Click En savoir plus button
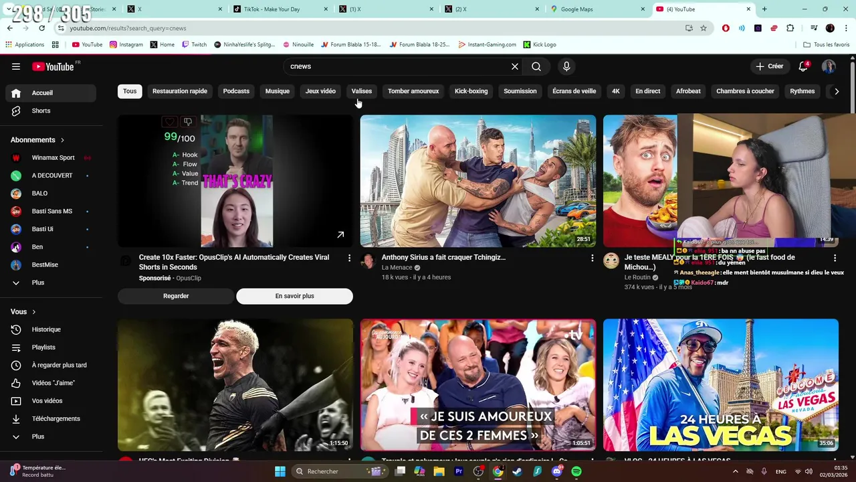The image size is (856, 482). tap(294, 296)
